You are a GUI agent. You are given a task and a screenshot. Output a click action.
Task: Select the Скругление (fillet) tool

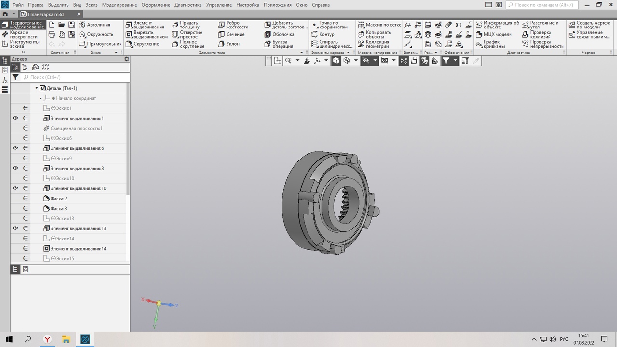143,44
